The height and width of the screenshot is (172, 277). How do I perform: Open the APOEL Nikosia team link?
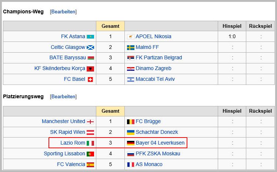153,36
